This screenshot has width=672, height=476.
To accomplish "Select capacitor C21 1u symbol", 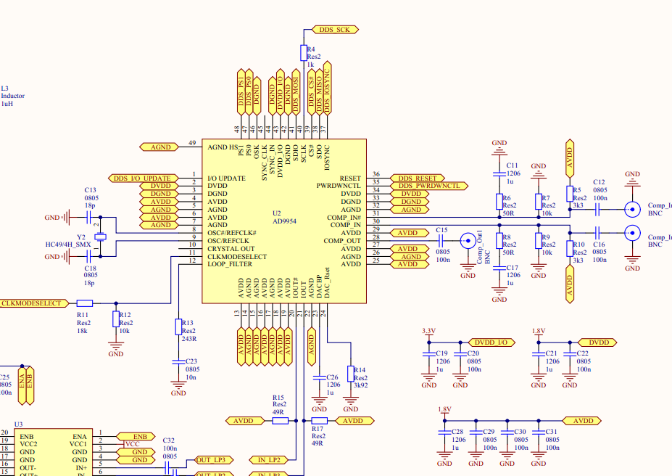I will click(539, 354).
